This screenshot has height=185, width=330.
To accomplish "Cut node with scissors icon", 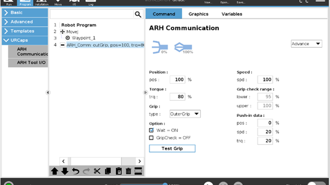I will coord(97,171).
